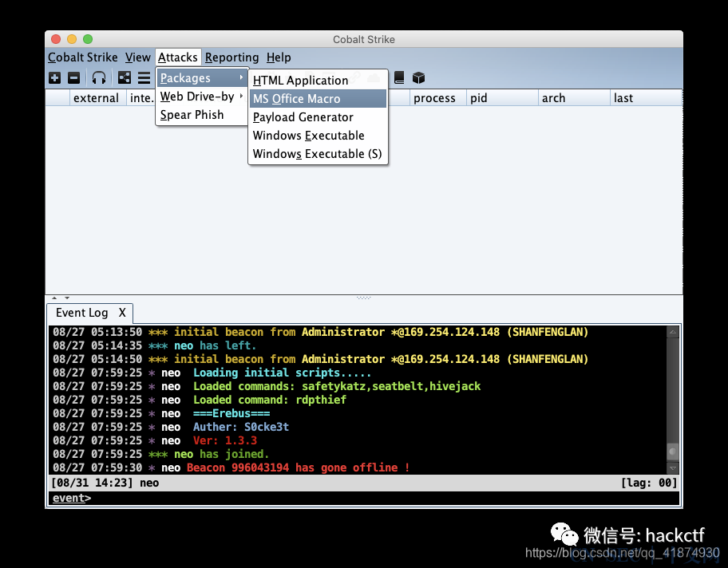Choose Spear Phish from Attacks menu
The width and height of the screenshot is (728, 568).
(x=201, y=115)
